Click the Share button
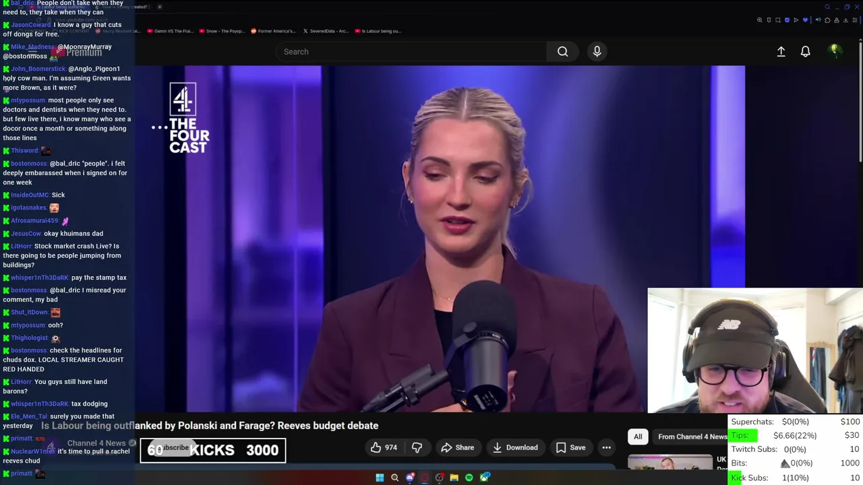This screenshot has width=863, height=485. tap(457, 447)
